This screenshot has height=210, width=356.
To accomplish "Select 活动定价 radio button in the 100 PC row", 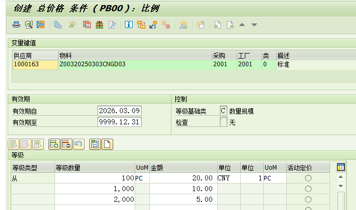I will tap(308, 178).
